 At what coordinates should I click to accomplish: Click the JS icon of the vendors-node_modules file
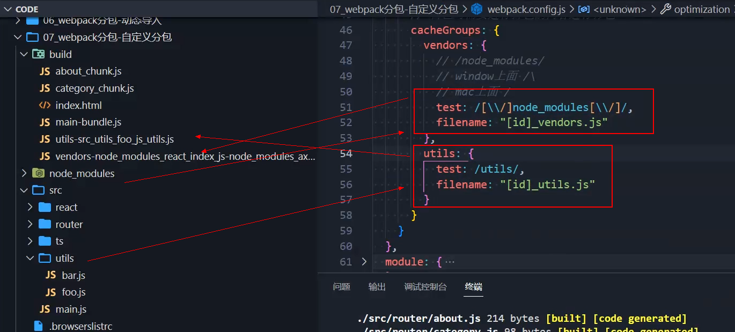pyautogui.click(x=45, y=157)
